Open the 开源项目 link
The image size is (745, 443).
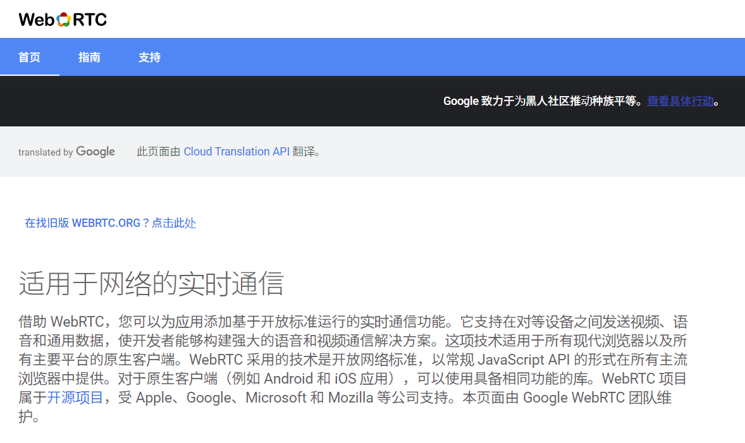[x=75, y=397]
